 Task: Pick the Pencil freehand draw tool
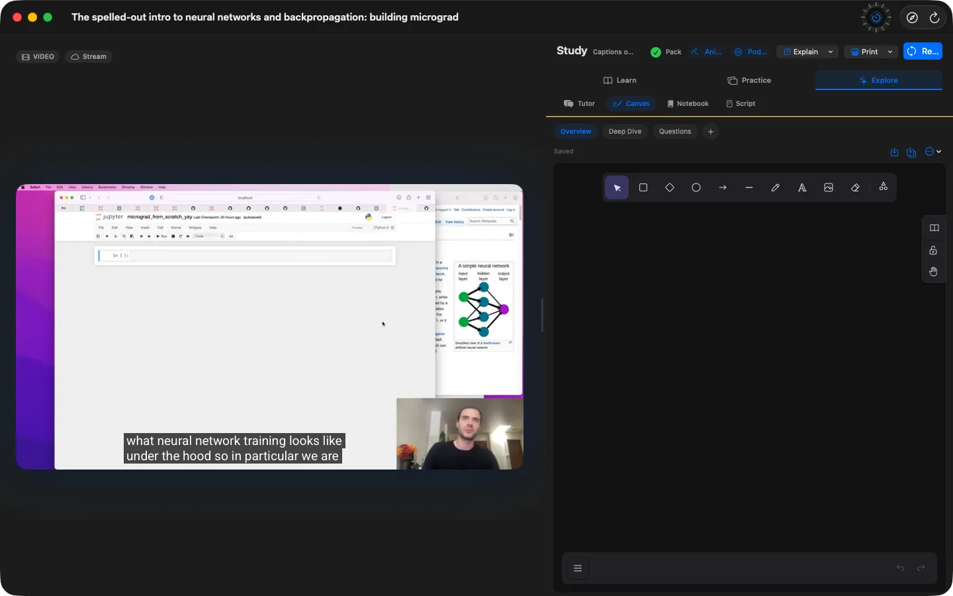coord(776,188)
